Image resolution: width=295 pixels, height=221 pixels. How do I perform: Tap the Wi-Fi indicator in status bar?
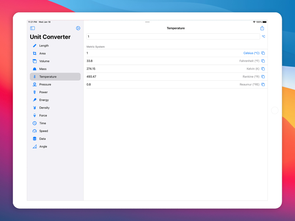click(254, 22)
